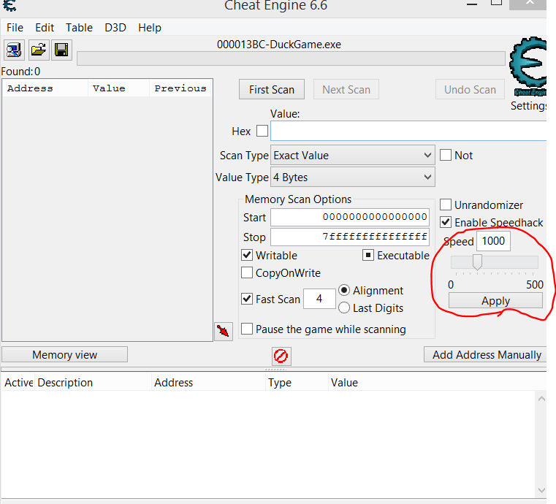556x504 pixels.
Task: Click the Fast Scan alignment value field
Action: tap(319, 299)
